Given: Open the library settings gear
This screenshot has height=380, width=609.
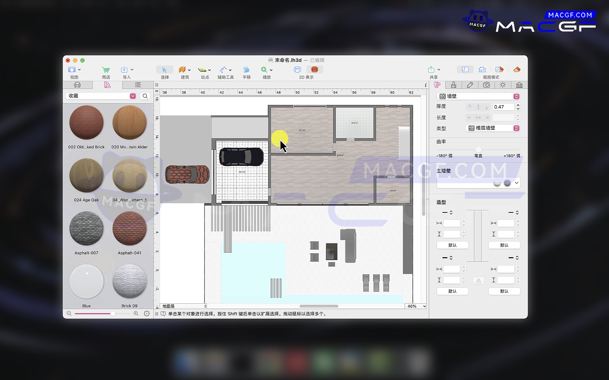Looking at the screenshot, I should tap(147, 314).
